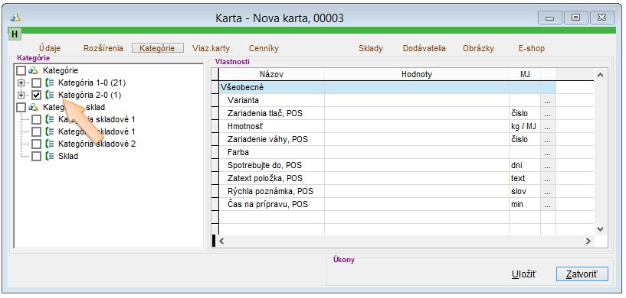The image size is (626, 298).
Task: Expand the Kategória 2-0 (1) tree node
Action: 21,96
